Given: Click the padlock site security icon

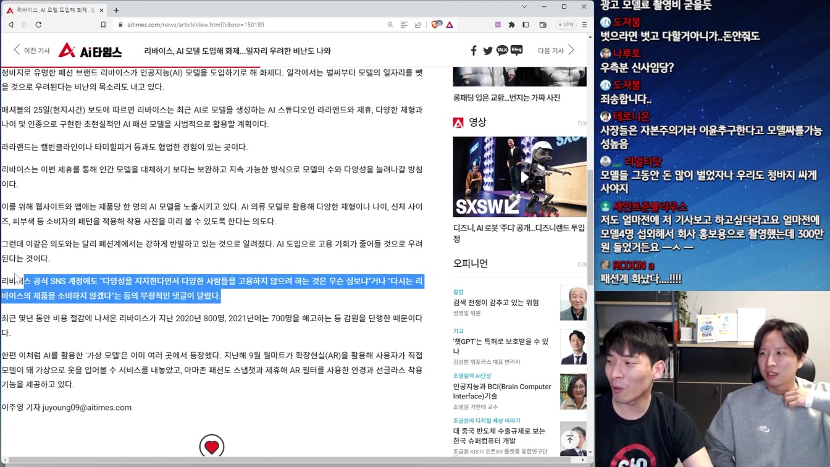Looking at the screenshot, I should 120,25.
